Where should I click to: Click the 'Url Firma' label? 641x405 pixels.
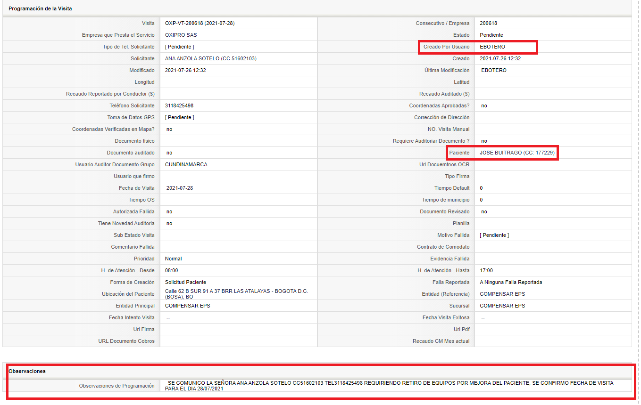(144, 329)
